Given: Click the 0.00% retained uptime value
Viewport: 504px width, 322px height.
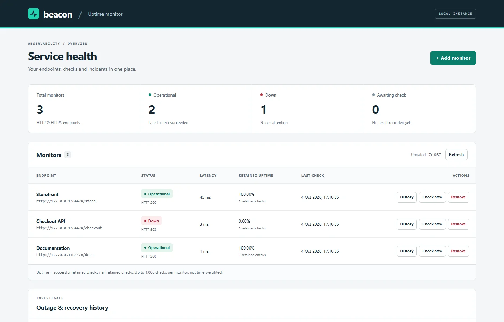Looking at the screenshot, I should [x=244, y=221].
